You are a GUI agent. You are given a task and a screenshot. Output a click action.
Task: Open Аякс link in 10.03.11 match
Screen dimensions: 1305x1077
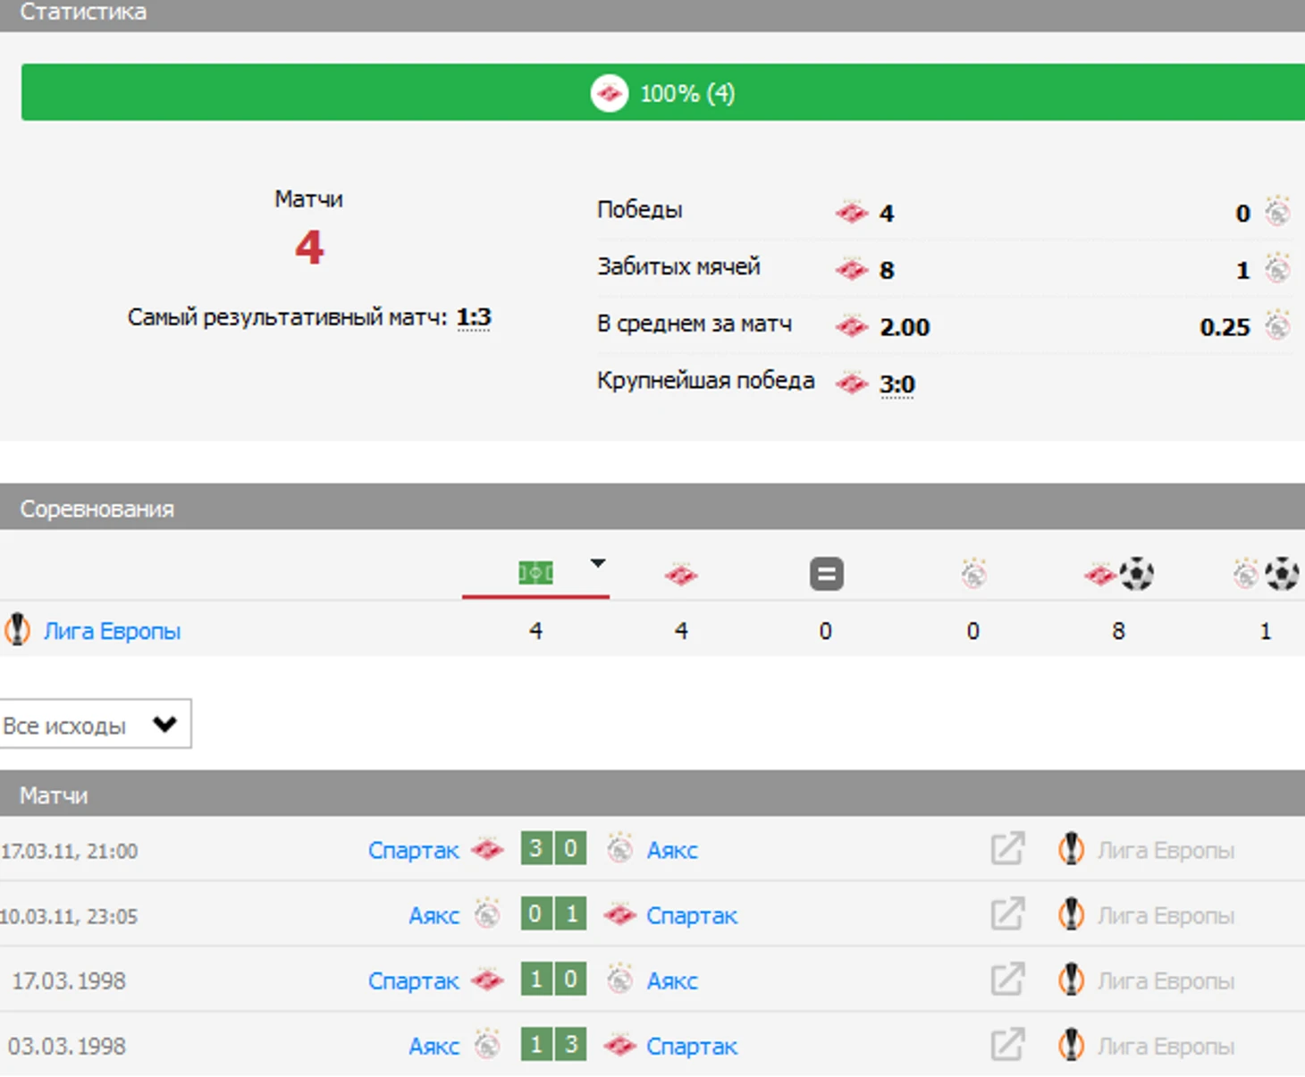point(434,915)
